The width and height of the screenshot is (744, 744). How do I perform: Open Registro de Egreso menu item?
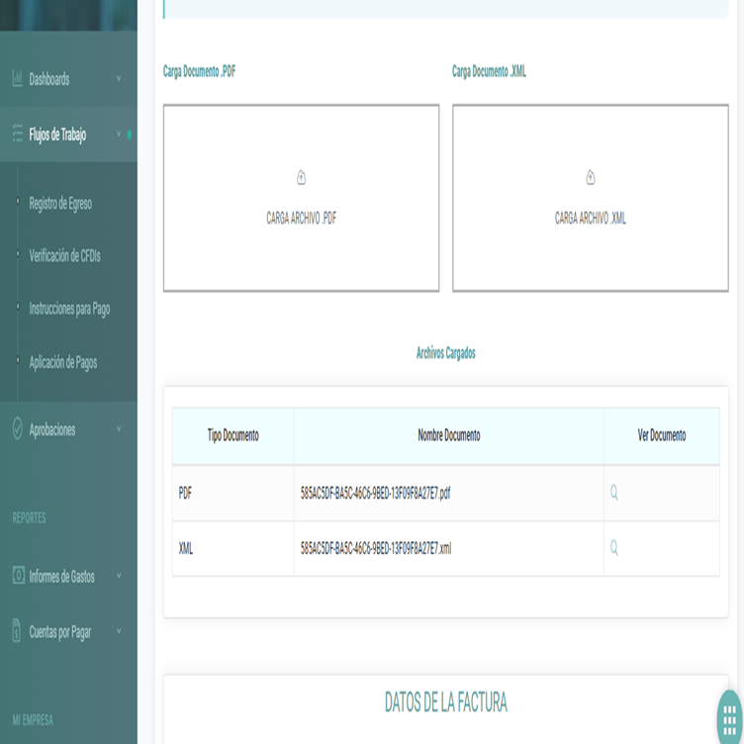pyautogui.click(x=60, y=203)
